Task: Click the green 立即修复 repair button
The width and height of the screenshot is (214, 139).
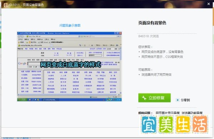Action: (x=154, y=98)
